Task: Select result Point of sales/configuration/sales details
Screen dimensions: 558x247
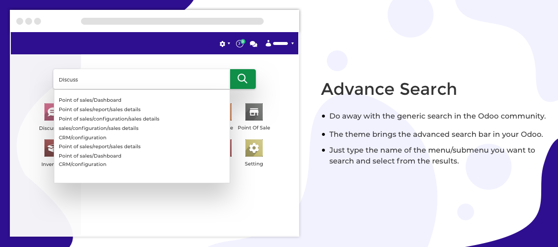Action: [109, 119]
